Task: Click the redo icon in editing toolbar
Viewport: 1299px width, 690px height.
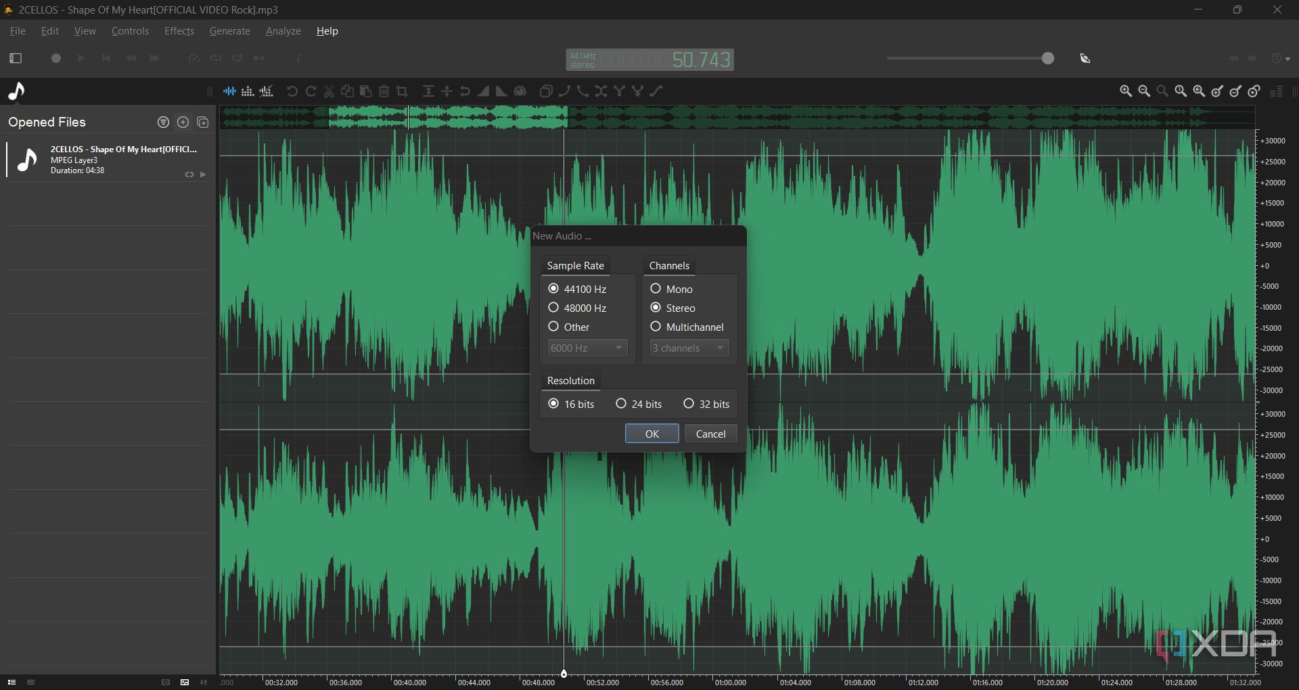Action: click(311, 91)
